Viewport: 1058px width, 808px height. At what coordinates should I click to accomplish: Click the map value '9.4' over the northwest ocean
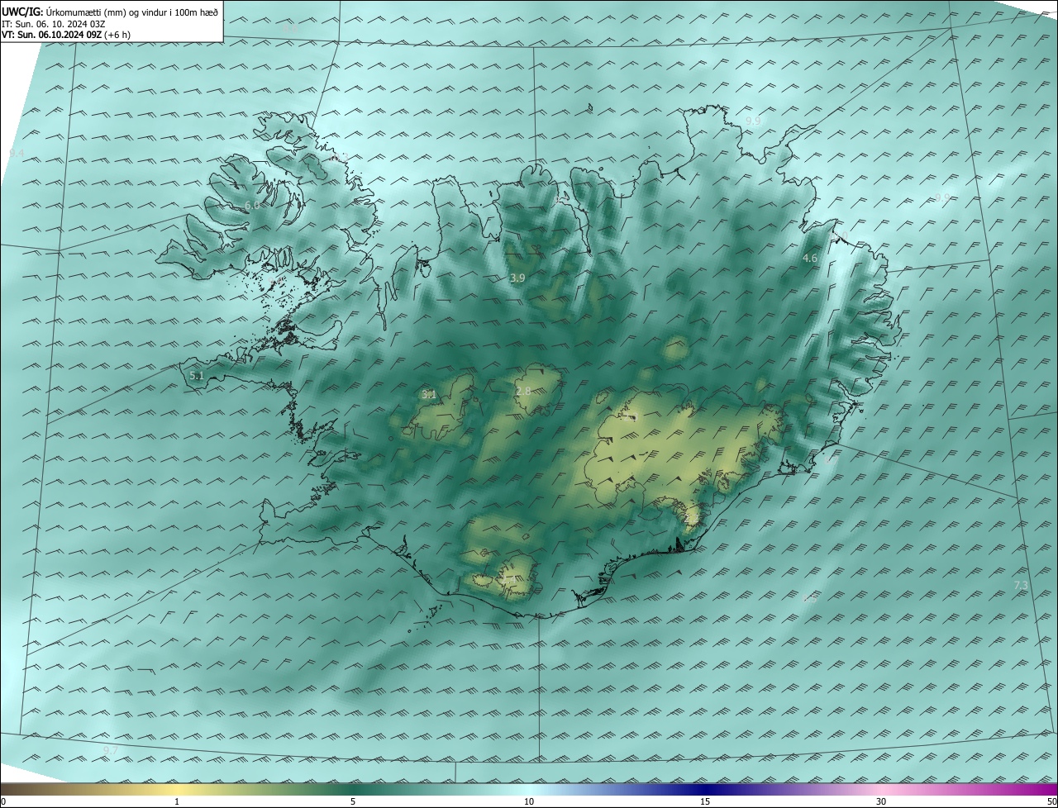[17, 154]
